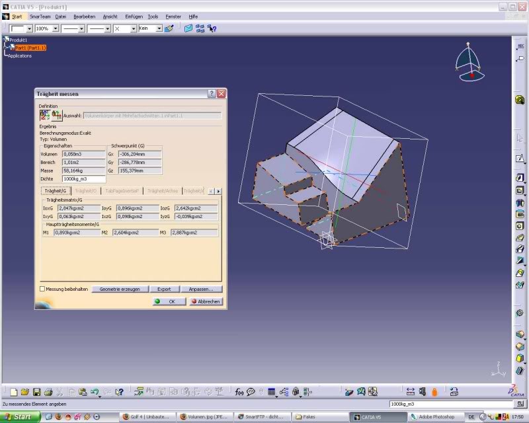Open the SmarTeam menu

click(x=40, y=17)
